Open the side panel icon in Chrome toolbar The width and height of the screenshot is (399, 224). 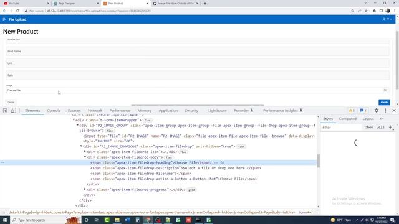[x=381, y=11]
